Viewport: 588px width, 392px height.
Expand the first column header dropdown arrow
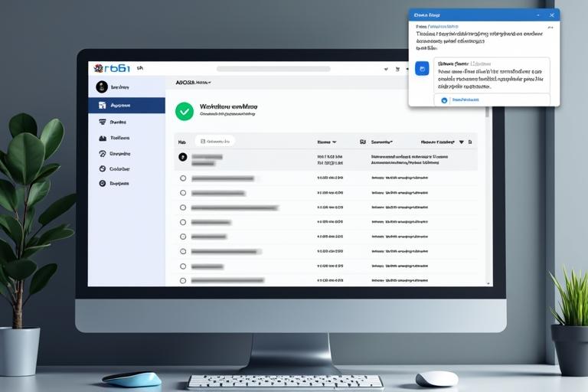coord(334,142)
